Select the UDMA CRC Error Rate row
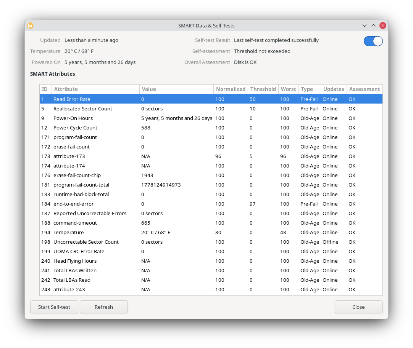 (79, 251)
